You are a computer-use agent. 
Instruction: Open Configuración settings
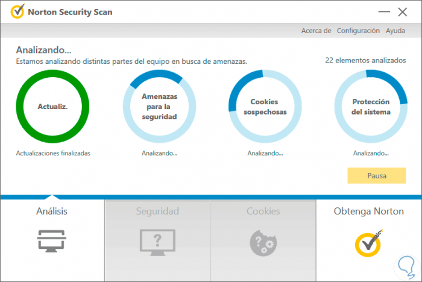click(x=358, y=31)
